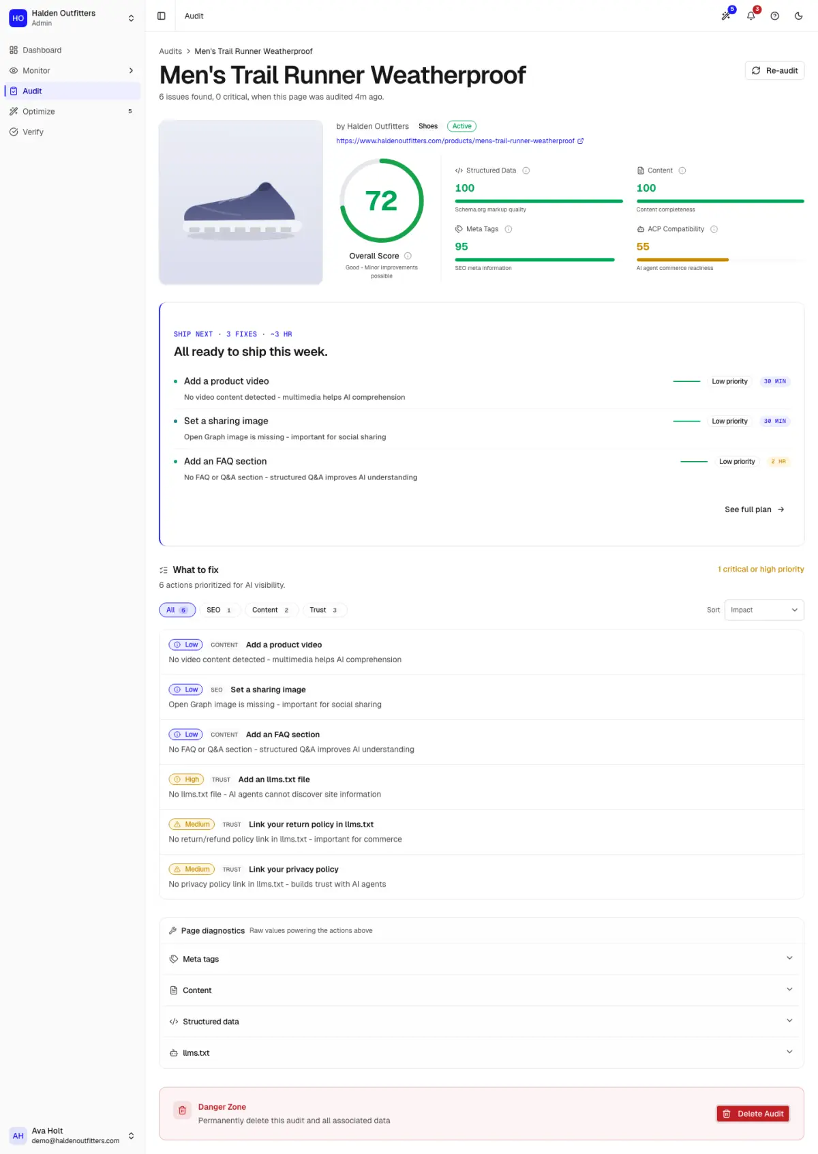Click the Delete Audit button
The height and width of the screenshot is (1154, 818).
click(x=753, y=1114)
